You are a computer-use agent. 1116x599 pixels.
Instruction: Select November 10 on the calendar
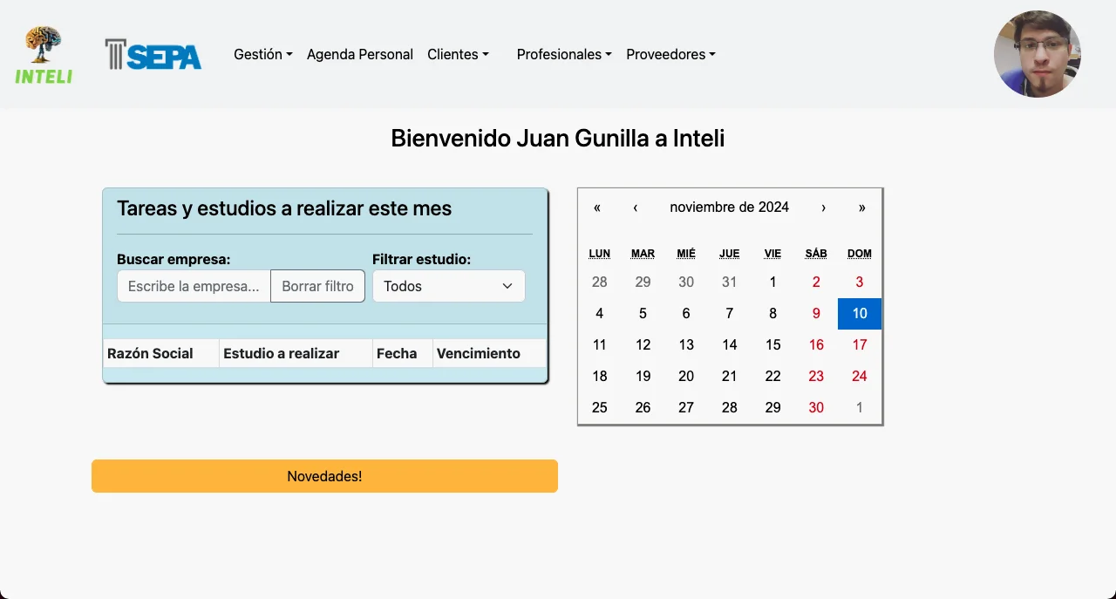(860, 314)
